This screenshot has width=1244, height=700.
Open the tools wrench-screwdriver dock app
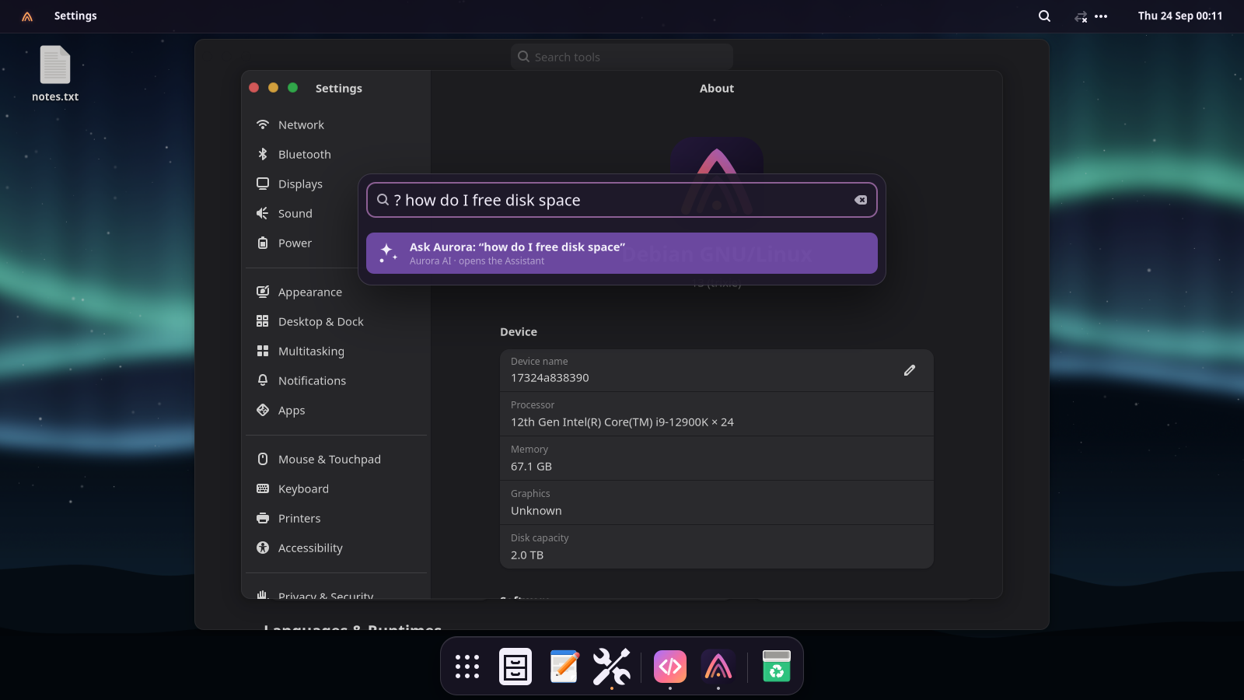(612, 667)
